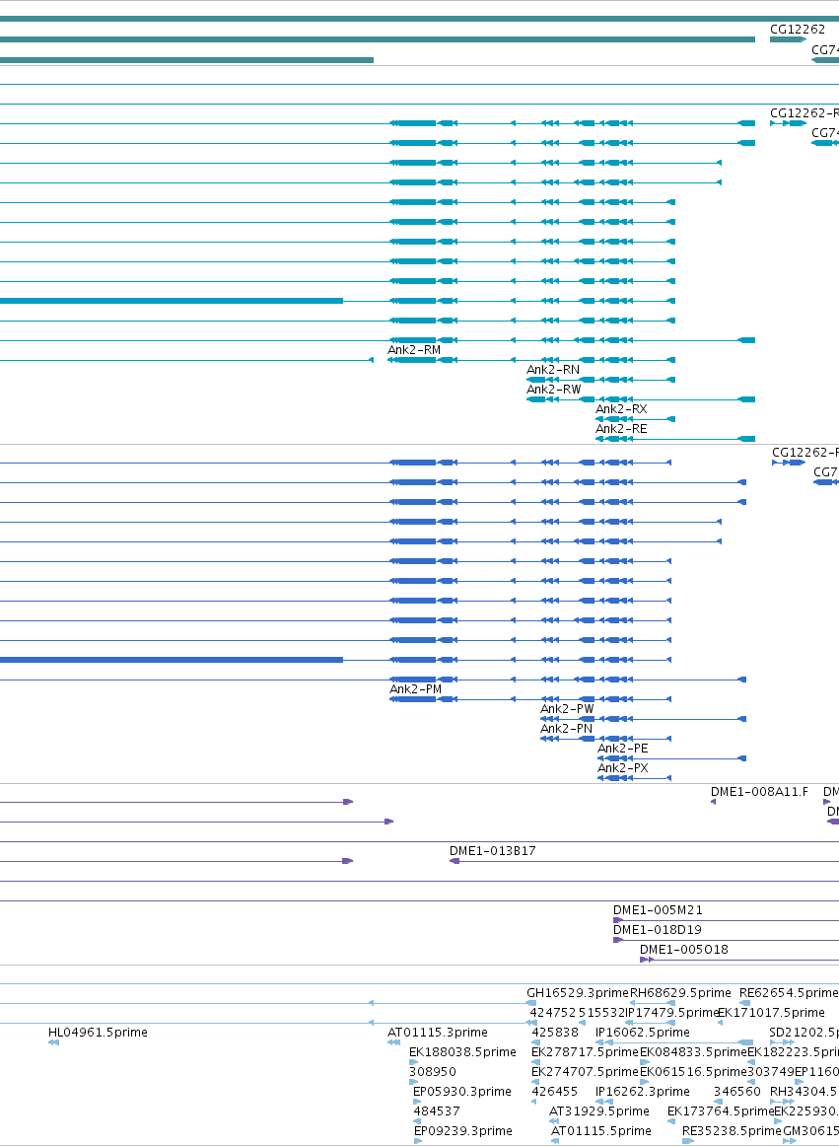Select the CG12262 gene arrow glyph

coord(788,39)
